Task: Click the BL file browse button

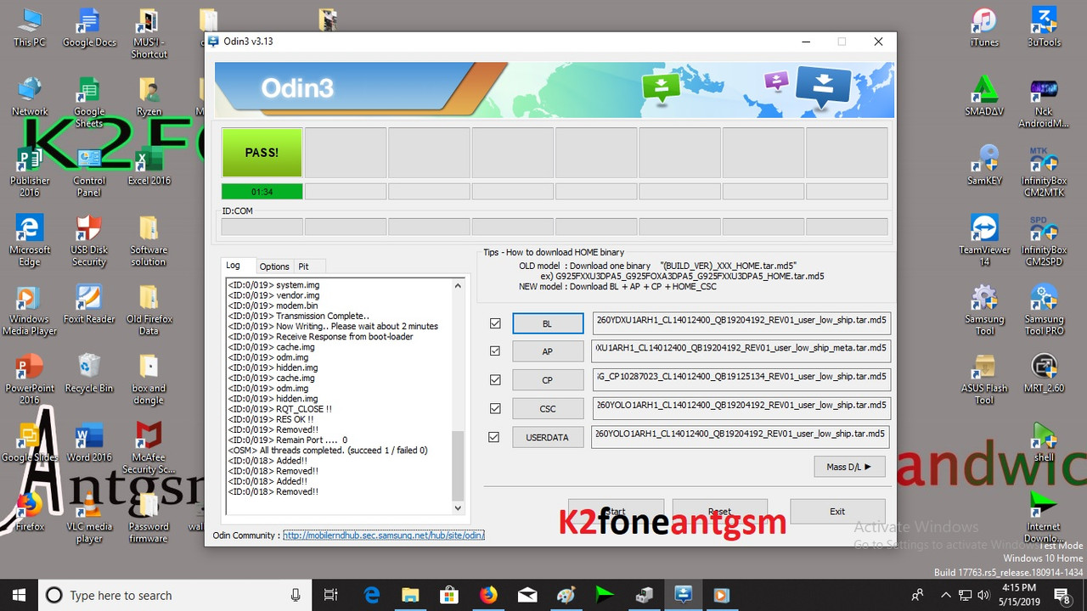Action: pos(548,323)
